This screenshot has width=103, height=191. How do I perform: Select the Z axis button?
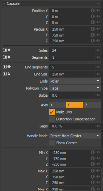point(92,105)
